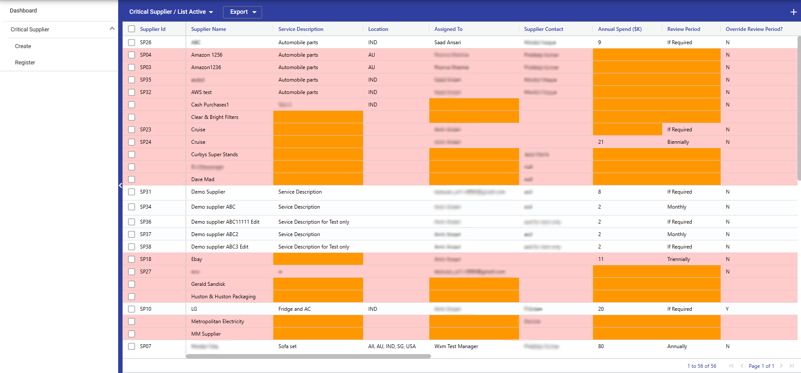Select Create in the sidebar menu
This screenshot has height=373, width=801.
pyautogui.click(x=23, y=46)
